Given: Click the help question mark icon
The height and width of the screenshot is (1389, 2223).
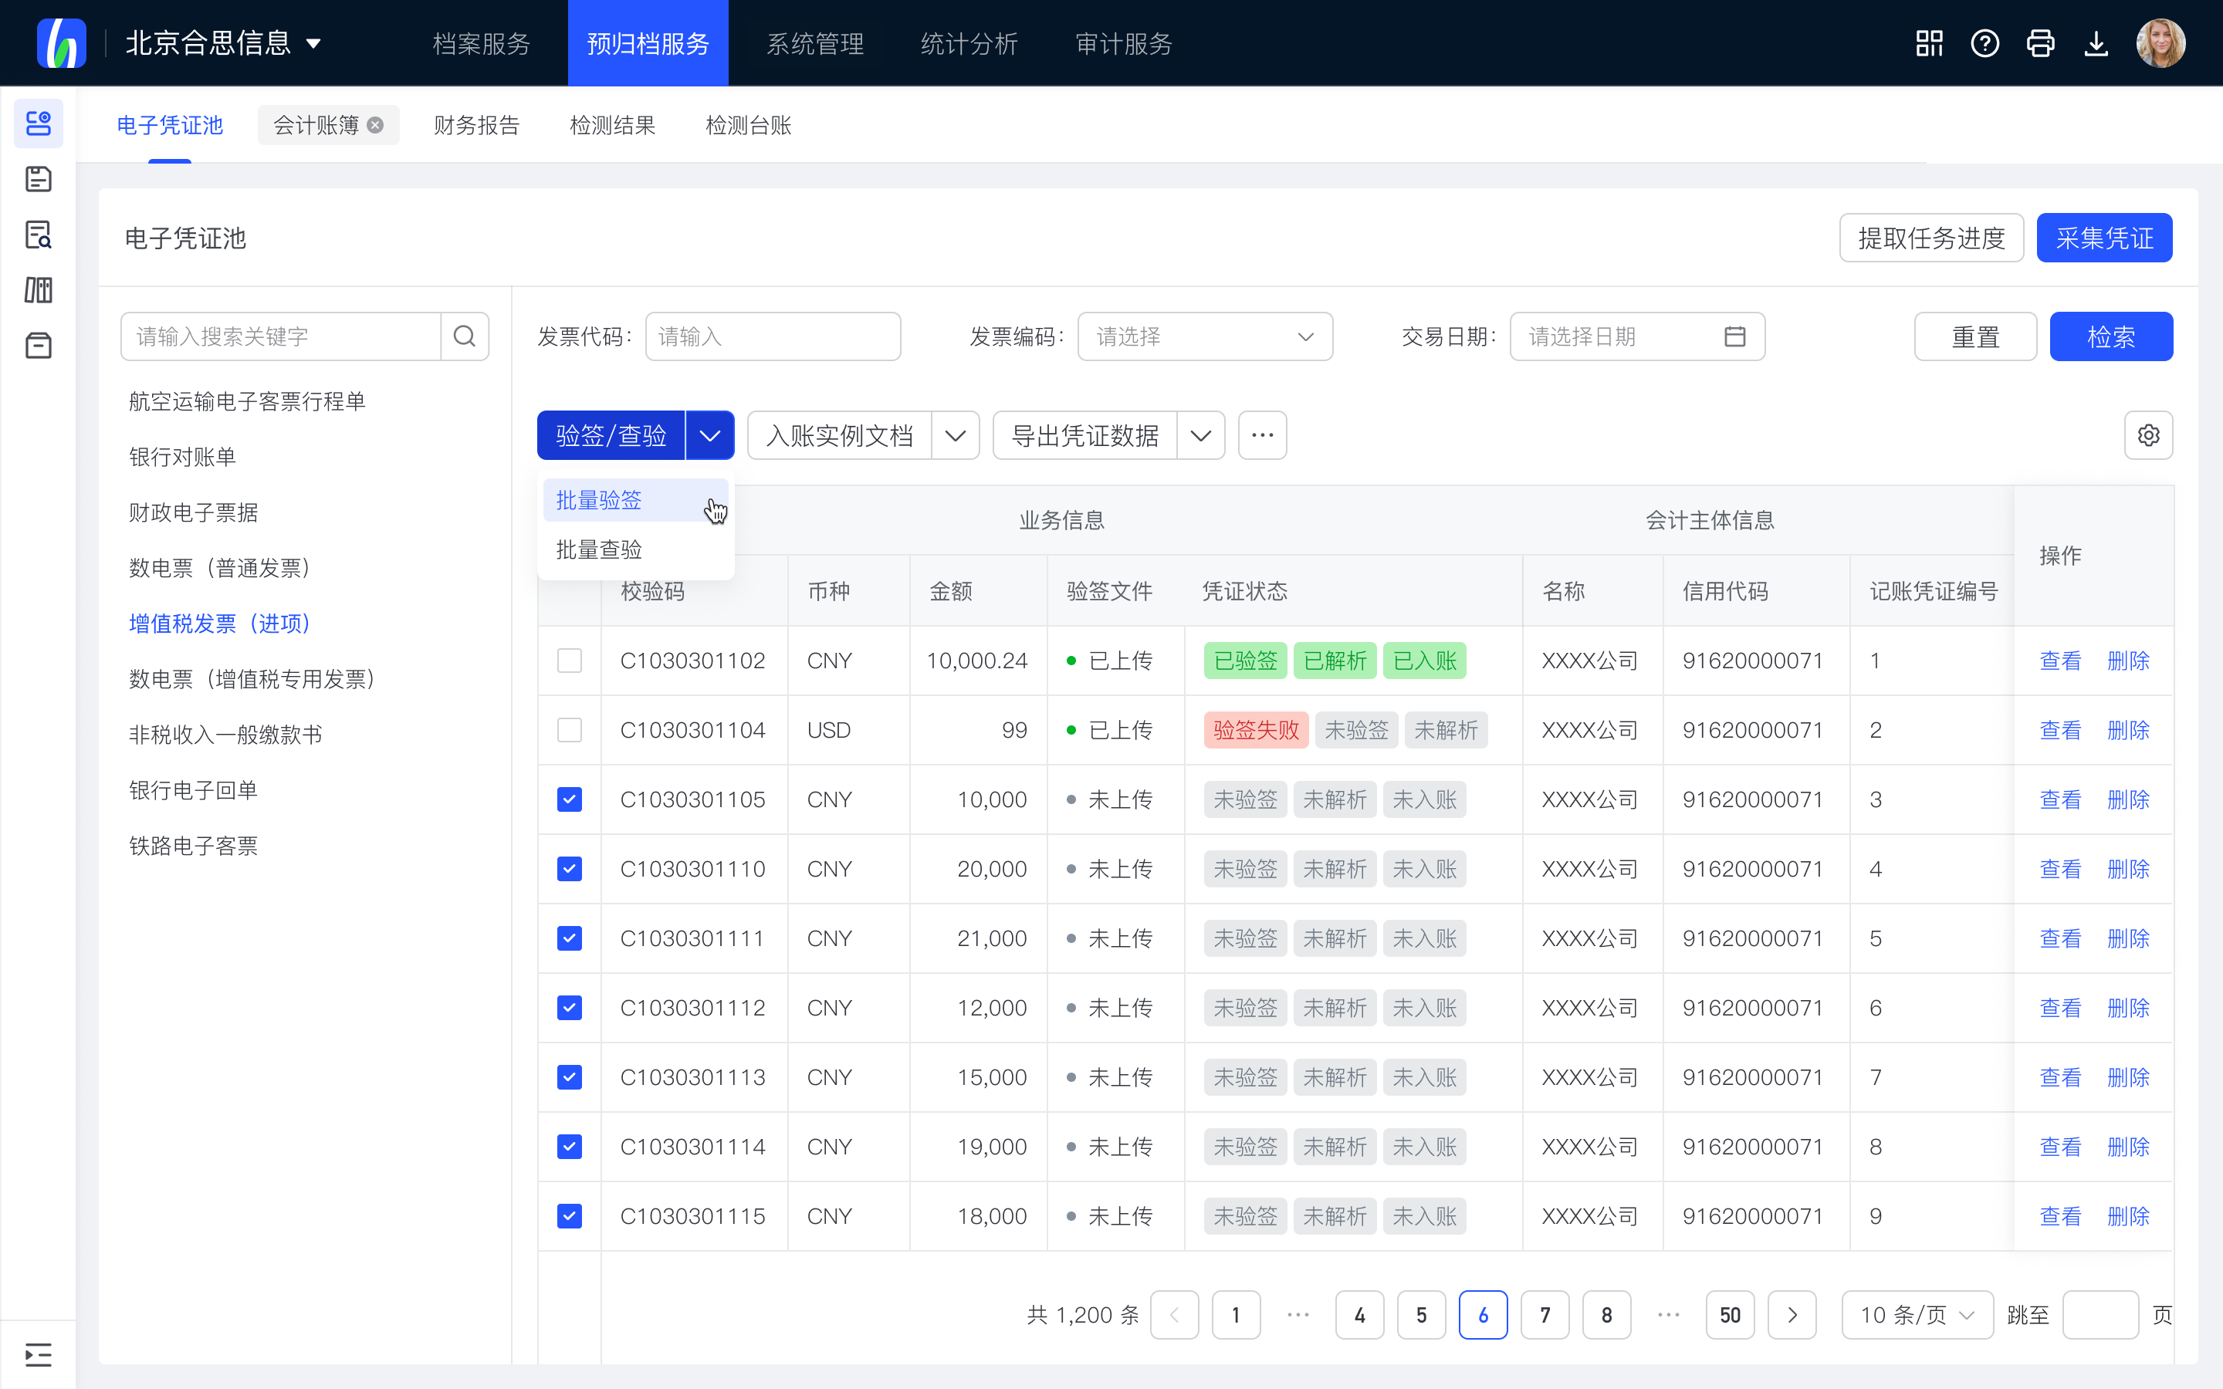Looking at the screenshot, I should click(x=1984, y=43).
